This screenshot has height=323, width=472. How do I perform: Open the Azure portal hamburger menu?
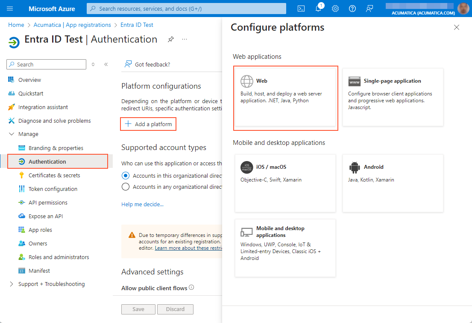pos(10,9)
